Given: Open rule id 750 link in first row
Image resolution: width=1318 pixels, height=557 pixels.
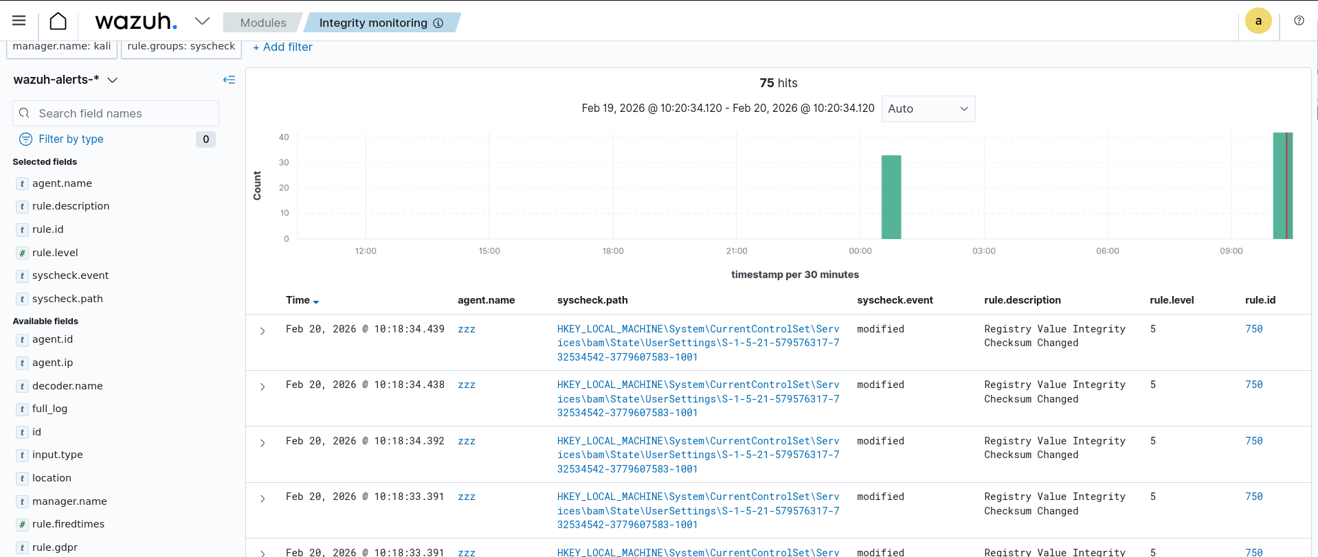Looking at the screenshot, I should pos(1253,329).
